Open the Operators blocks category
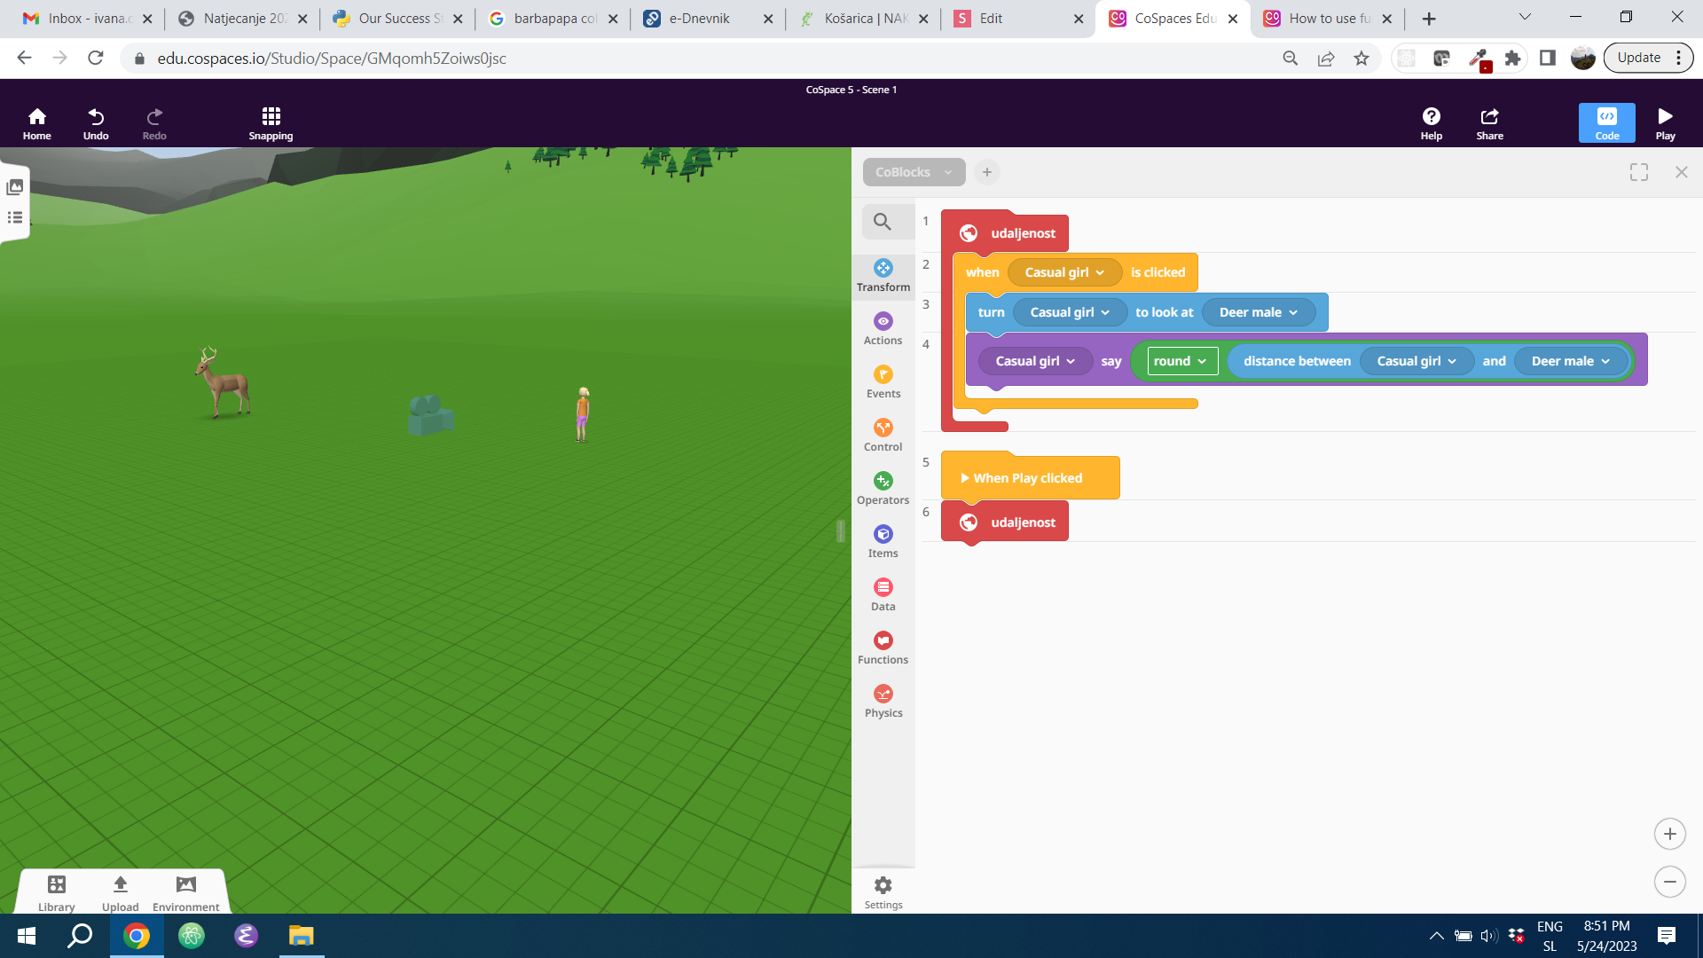This screenshot has width=1703, height=958. pos(883,488)
